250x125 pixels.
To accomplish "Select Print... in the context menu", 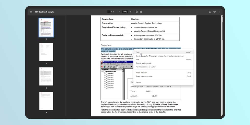I will tap(138, 59).
